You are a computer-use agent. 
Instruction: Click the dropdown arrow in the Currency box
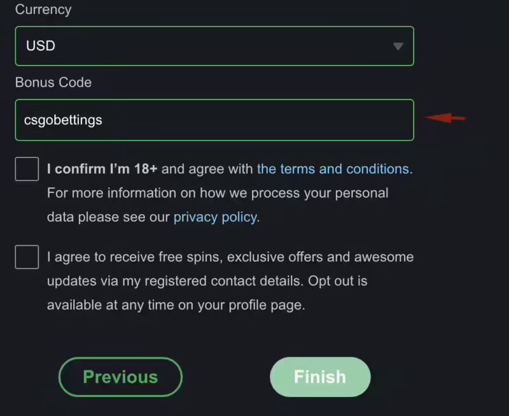(x=398, y=47)
